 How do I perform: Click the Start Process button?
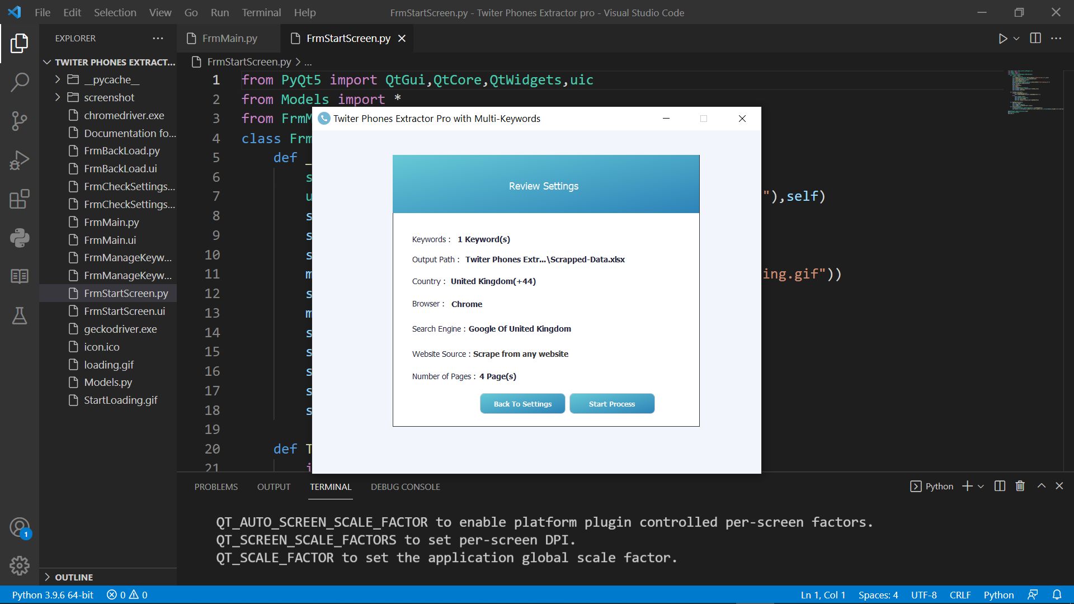(x=612, y=403)
